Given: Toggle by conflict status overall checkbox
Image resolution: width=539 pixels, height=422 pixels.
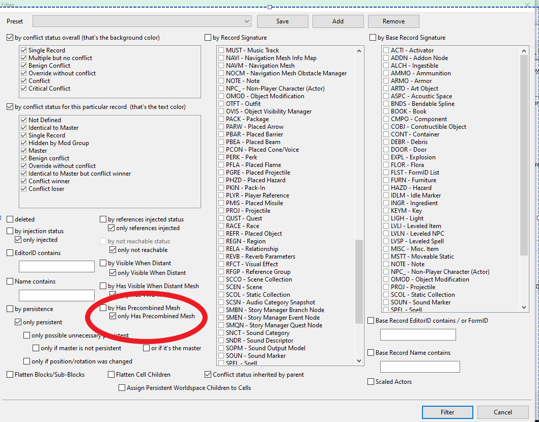Looking at the screenshot, I should (10, 38).
